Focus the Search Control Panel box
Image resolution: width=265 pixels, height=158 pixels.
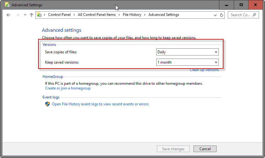243,15
